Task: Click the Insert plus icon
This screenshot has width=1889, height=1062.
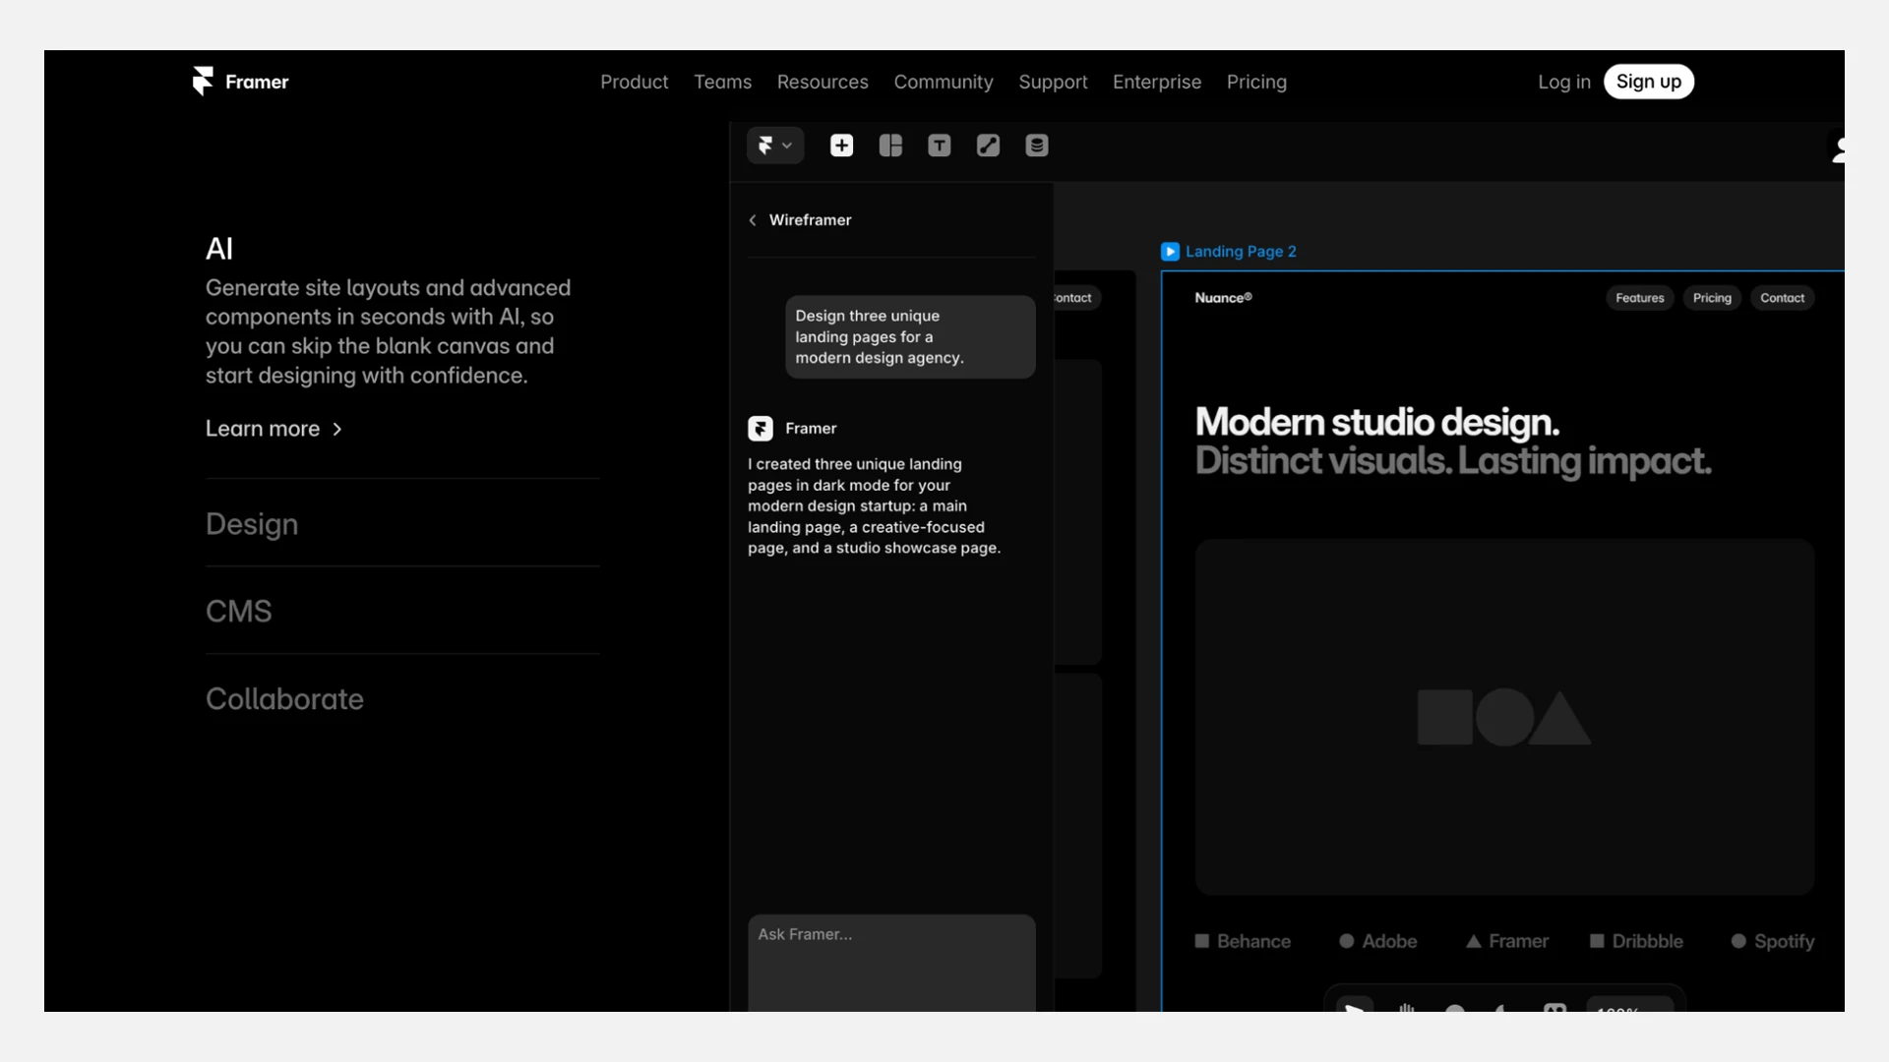Action: point(841,146)
